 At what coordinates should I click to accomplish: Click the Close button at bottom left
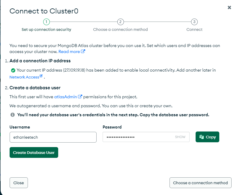tap(19, 183)
